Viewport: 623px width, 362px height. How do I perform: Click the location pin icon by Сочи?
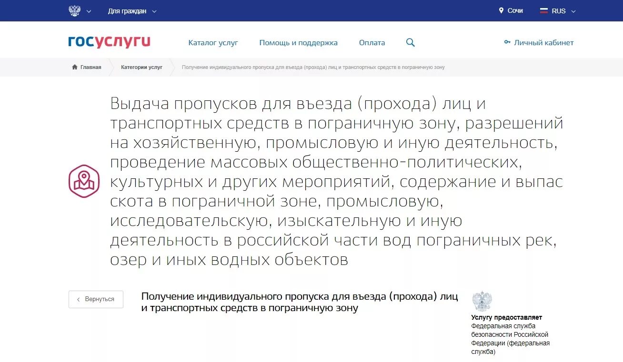pyautogui.click(x=501, y=10)
